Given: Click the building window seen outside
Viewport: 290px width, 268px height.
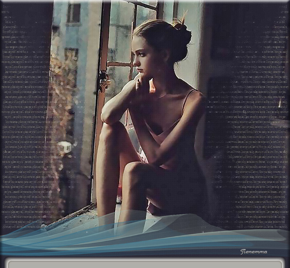Looking at the screenshot, I should point(74,13).
